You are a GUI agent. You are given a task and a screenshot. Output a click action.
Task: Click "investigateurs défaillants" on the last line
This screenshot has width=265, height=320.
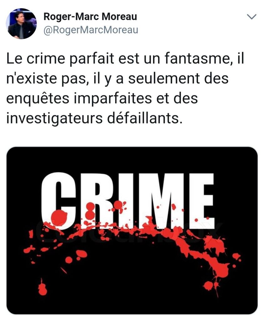94,118
